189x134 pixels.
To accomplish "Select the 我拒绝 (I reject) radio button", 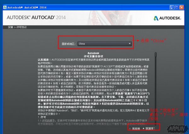I will point(130,128).
